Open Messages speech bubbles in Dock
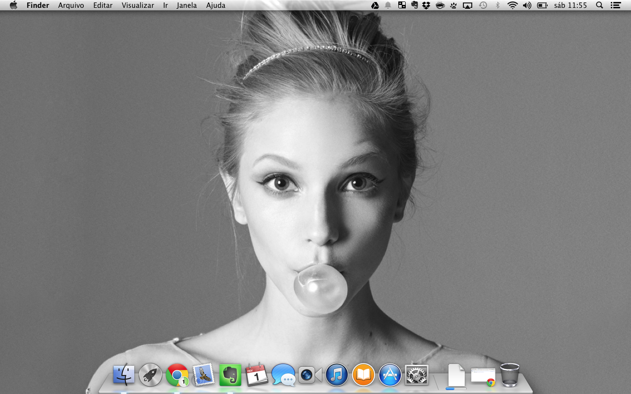The height and width of the screenshot is (394, 631). click(x=283, y=375)
